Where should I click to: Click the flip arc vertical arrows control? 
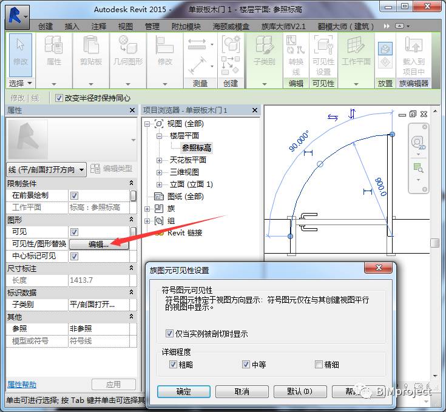(x=352, y=113)
